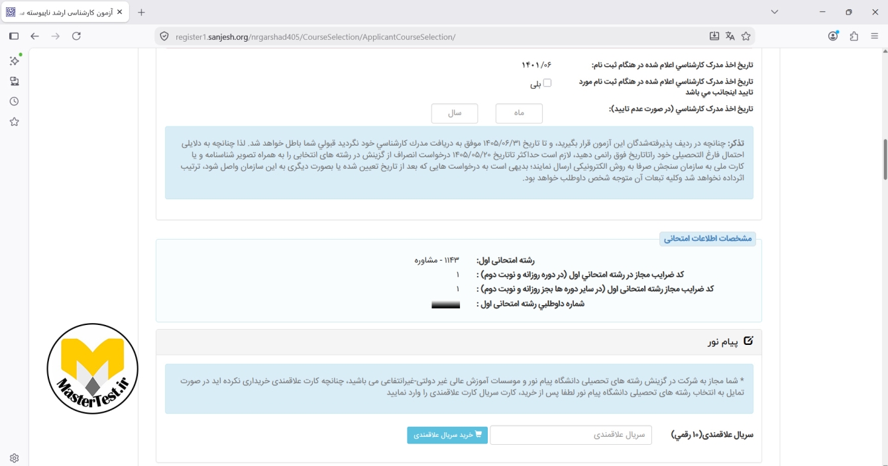Check the بلی confirmation checkbox
This screenshot has width=888, height=466.
pos(547,83)
